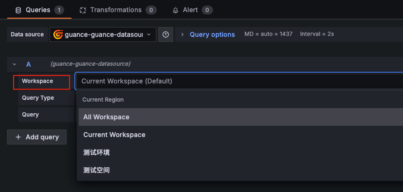Click the Alert count badge
The width and height of the screenshot is (403, 192).
click(207, 10)
